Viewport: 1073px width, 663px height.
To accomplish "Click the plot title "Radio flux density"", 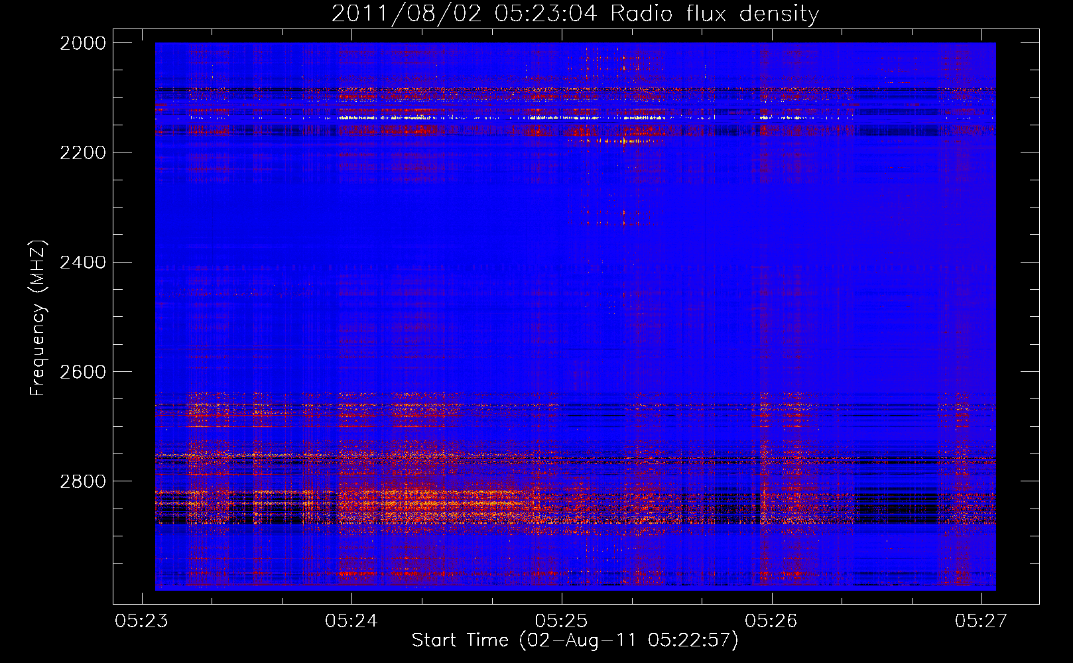I will coord(714,13).
